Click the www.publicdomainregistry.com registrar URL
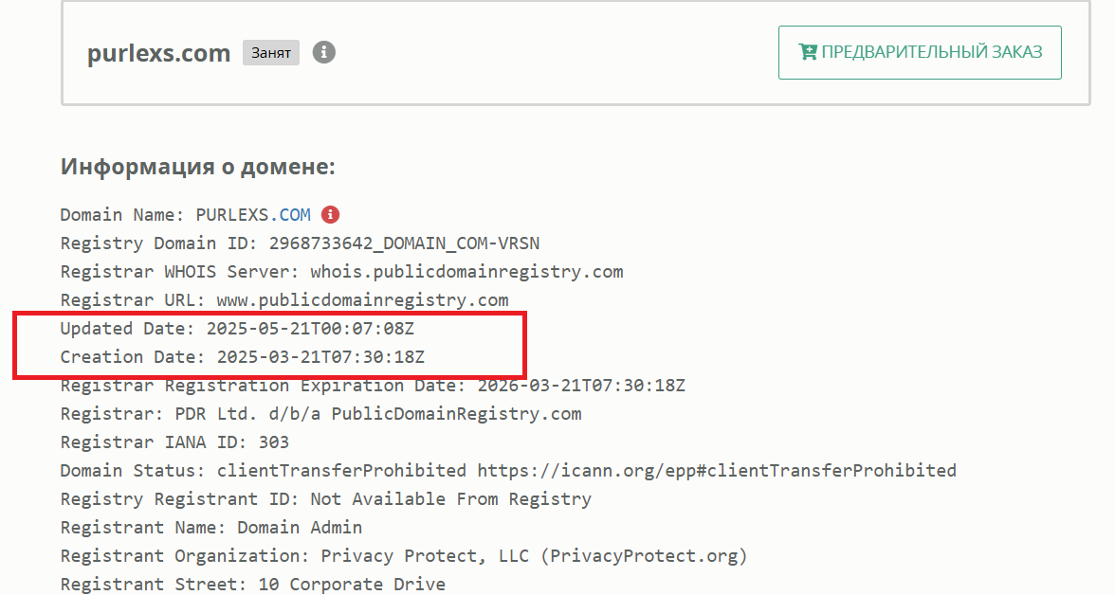Screen dimensions: 1115x595 coord(362,300)
